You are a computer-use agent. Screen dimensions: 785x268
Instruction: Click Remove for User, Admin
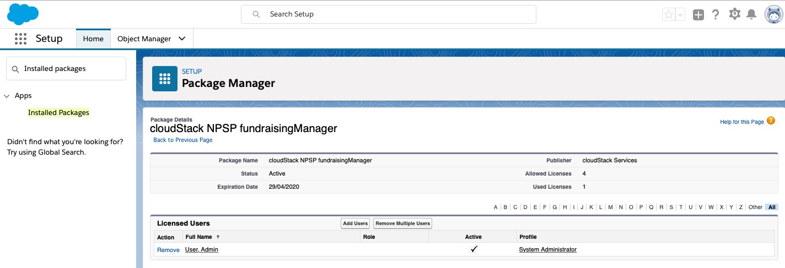(x=168, y=250)
